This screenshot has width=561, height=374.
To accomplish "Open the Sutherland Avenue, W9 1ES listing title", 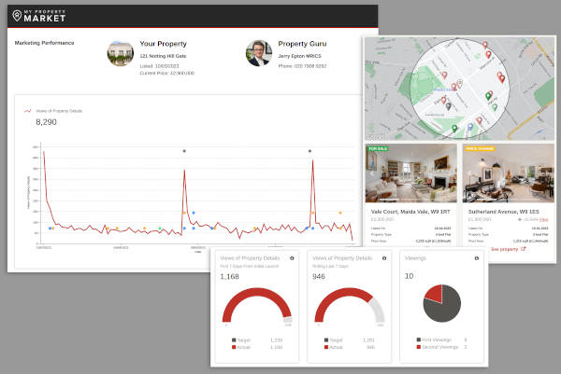I will click(503, 212).
